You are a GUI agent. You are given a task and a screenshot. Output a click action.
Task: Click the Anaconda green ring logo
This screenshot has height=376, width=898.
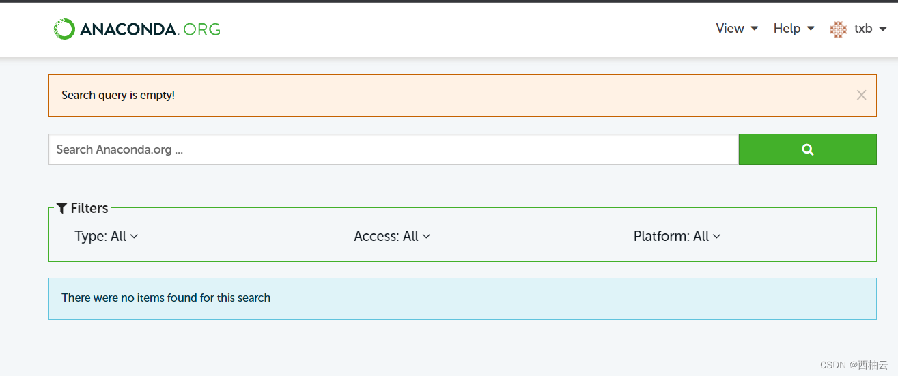point(64,29)
